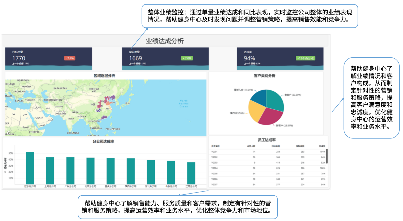Click the red -7.4% change badge
The height and width of the screenshot is (221, 403).
pyautogui.click(x=70, y=58)
